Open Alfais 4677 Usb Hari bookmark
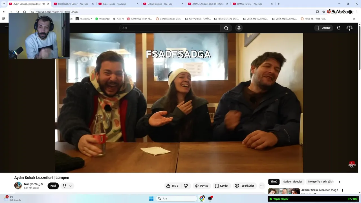The image size is (361, 203). [x=313, y=19]
